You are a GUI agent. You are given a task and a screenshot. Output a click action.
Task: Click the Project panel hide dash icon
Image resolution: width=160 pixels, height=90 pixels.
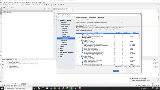click(52, 9)
